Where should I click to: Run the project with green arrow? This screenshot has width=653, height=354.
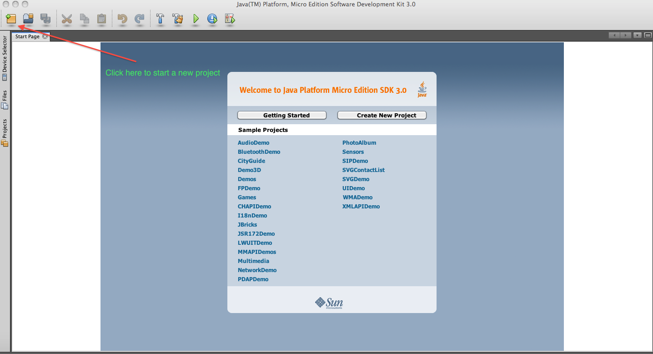click(x=196, y=19)
